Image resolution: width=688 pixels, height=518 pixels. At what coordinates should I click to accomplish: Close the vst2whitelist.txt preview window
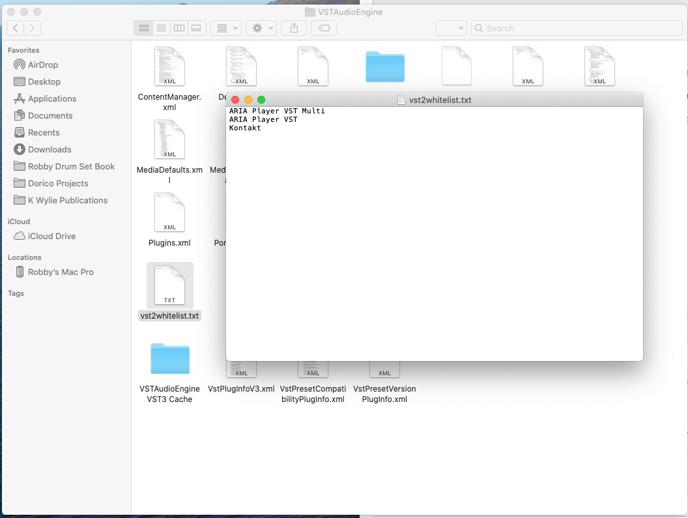click(x=235, y=100)
